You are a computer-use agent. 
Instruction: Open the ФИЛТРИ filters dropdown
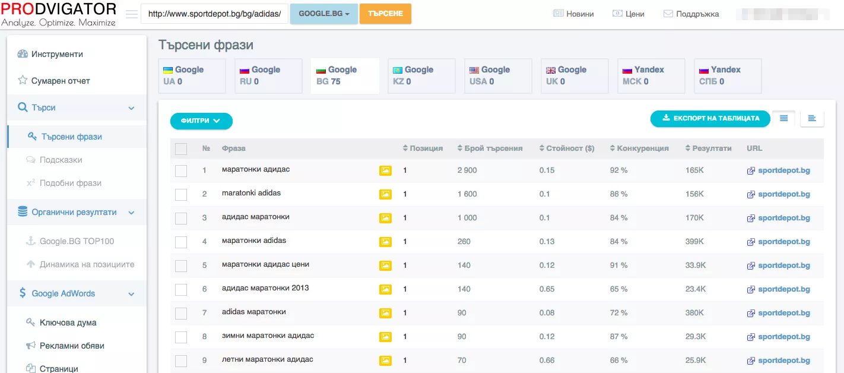(201, 121)
